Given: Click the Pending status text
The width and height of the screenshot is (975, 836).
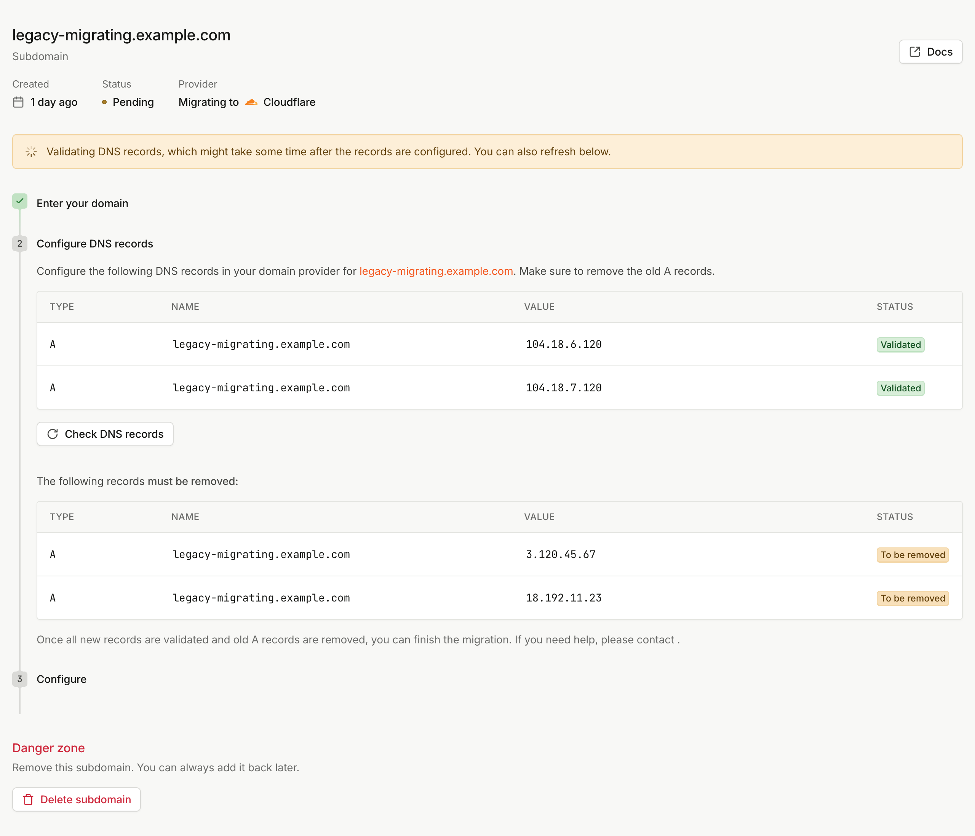Looking at the screenshot, I should (133, 102).
